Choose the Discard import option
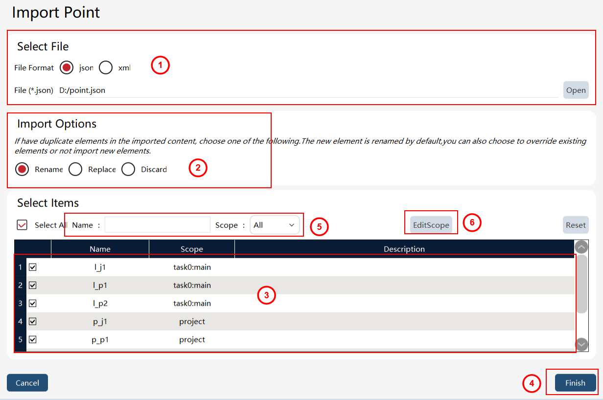Screen dimensions: 603x400 coord(128,169)
